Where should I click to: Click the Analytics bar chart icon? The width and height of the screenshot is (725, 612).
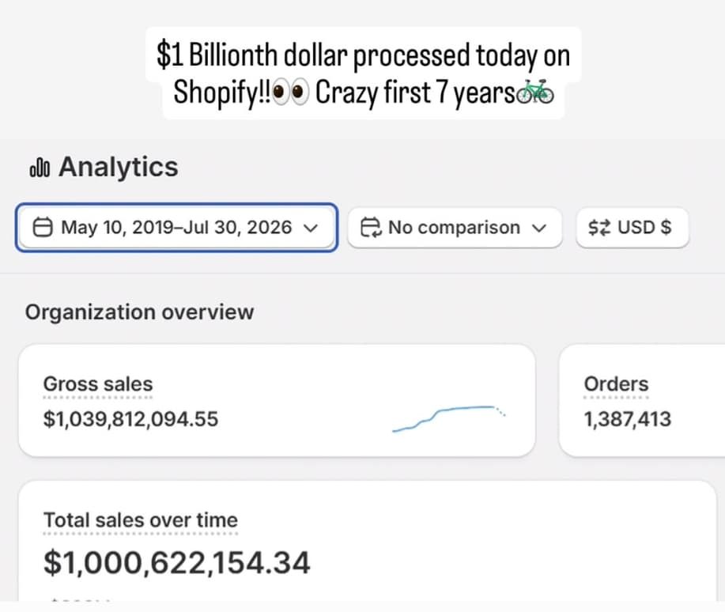point(40,168)
